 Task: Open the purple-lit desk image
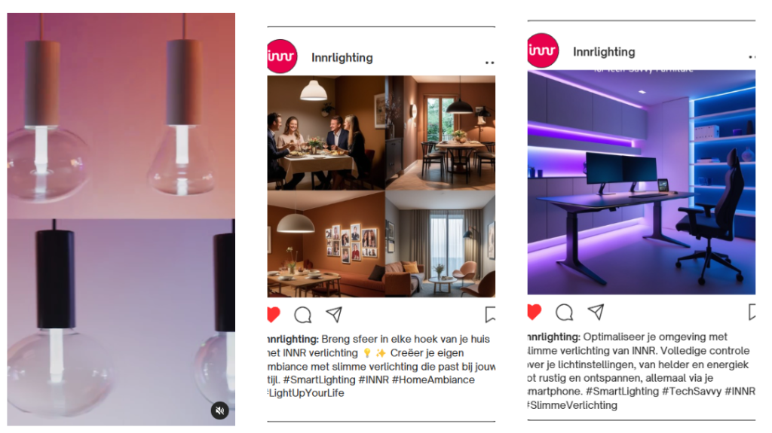tap(641, 182)
